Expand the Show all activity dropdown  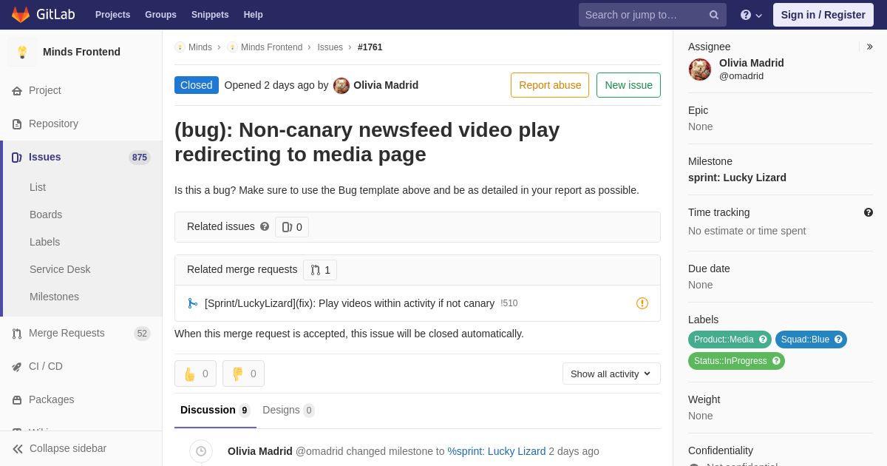(x=611, y=374)
